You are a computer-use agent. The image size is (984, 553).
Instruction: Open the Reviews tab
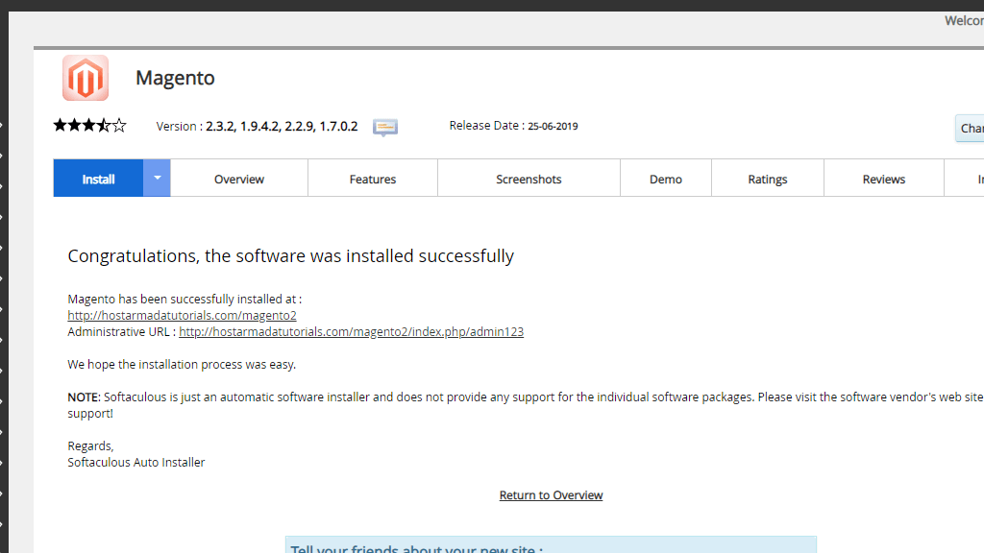coord(883,179)
